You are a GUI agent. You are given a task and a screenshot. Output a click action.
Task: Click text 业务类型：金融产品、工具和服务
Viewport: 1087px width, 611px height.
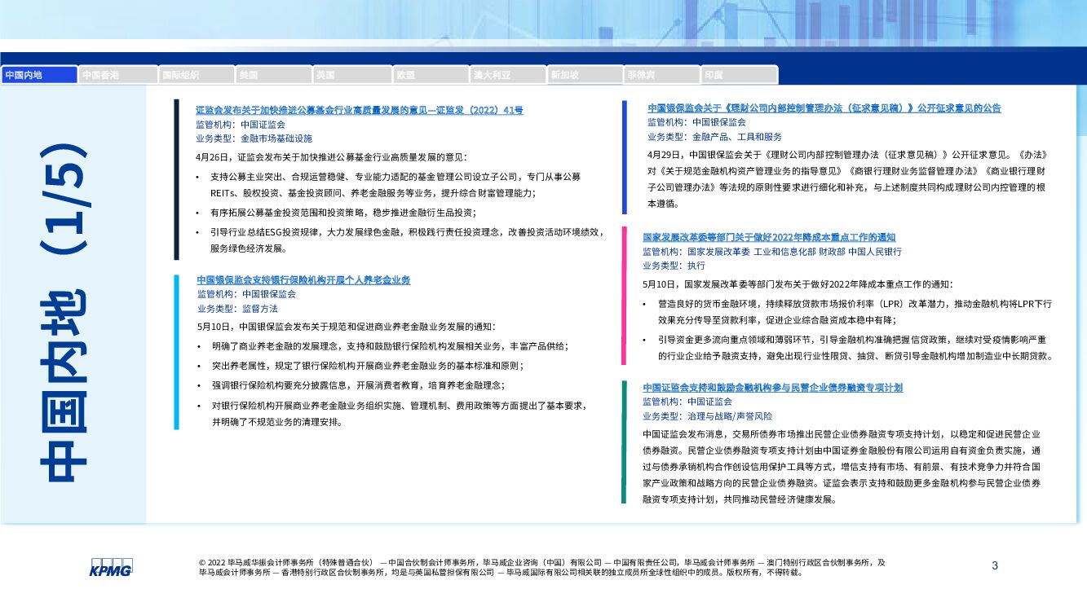click(714, 137)
